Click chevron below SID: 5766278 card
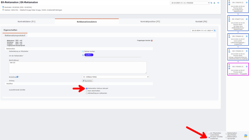 [238, 14]
